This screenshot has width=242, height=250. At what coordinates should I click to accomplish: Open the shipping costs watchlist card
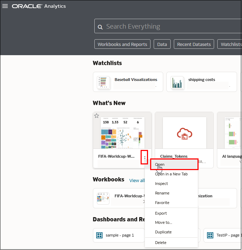point(201,82)
